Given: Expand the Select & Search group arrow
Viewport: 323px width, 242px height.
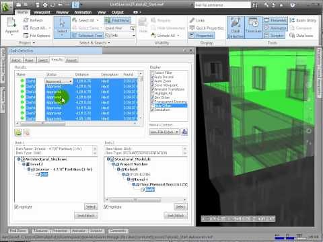Looking at the screenshot, I should [x=109, y=42].
